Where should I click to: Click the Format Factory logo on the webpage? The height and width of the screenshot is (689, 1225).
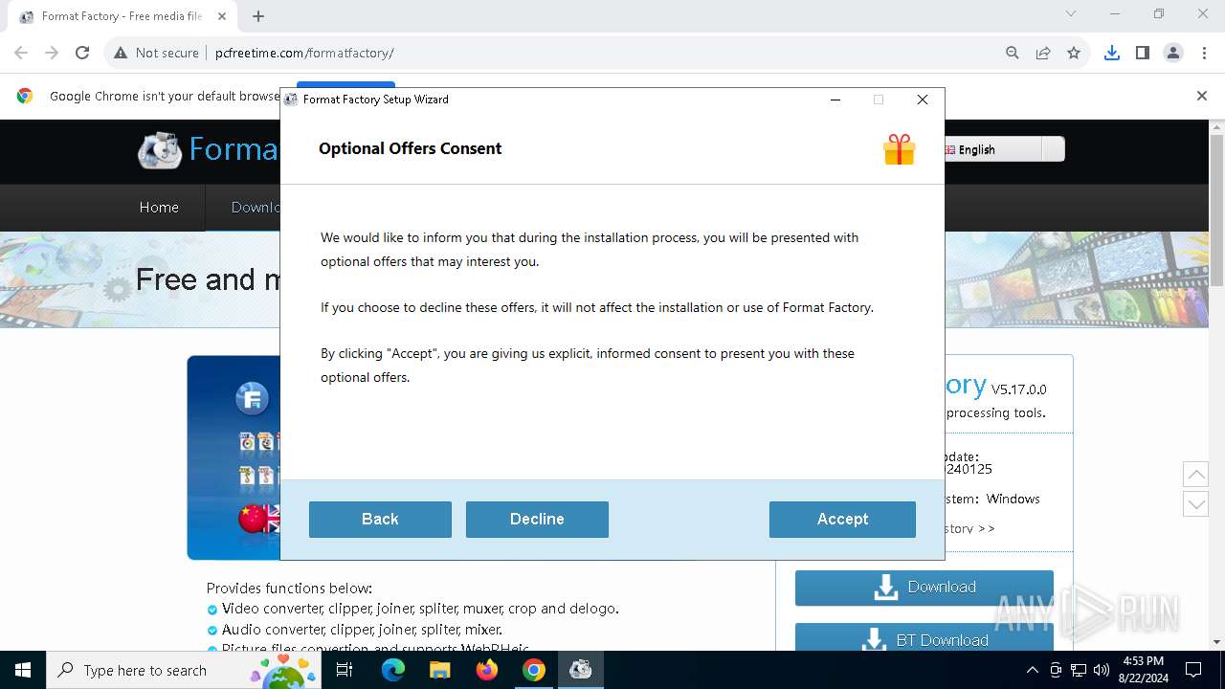point(159,150)
